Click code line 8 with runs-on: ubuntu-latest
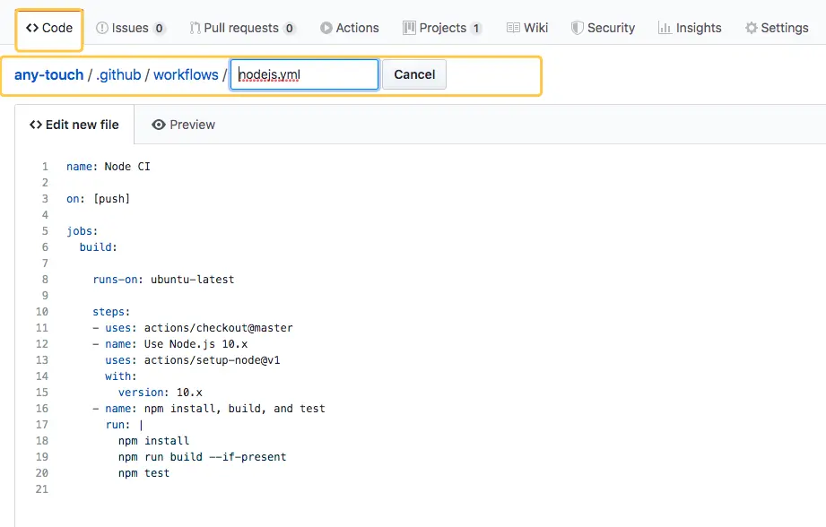This screenshot has height=527, width=826. (x=163, y=280)
